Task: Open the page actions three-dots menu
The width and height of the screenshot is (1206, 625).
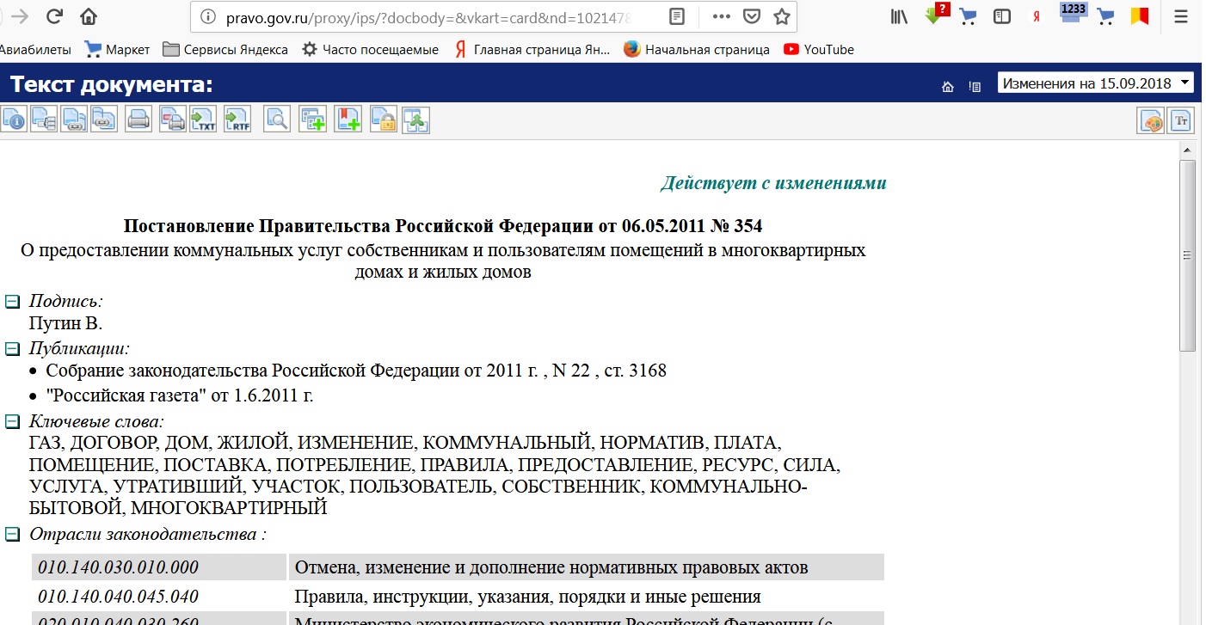Action: [x=722, y=16]
